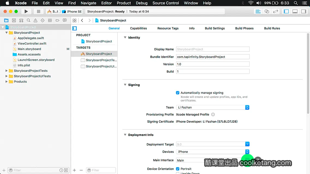Click the Bundle Identifier field
This screenshot has width=310, height=174.
pos(213,57)
